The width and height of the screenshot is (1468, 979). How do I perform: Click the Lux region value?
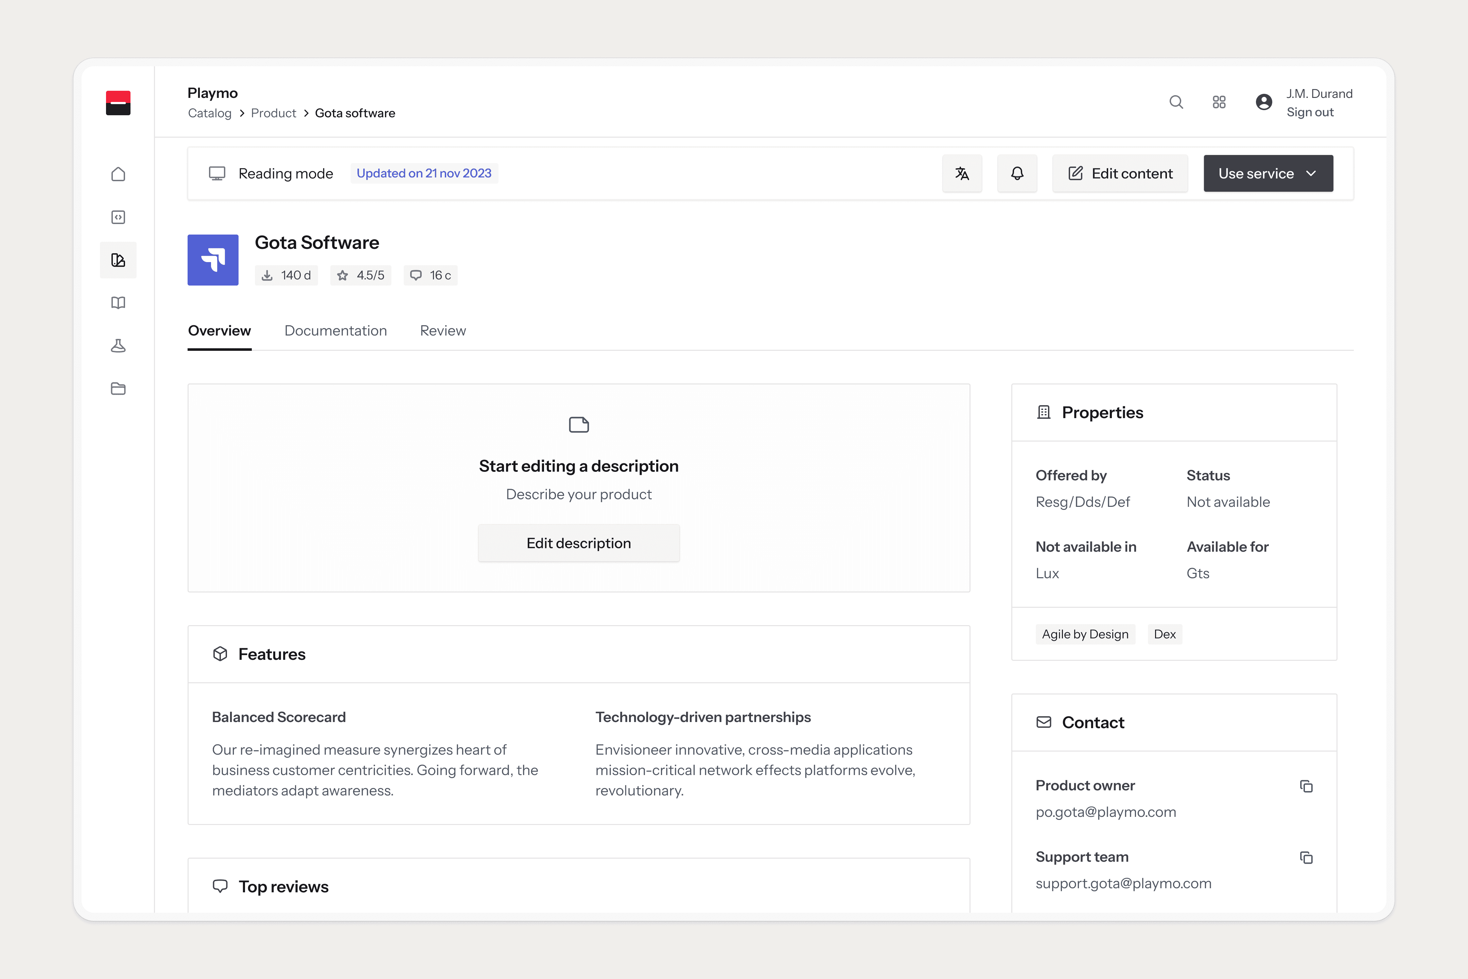pyautogui.click(x=1047, y=573)
